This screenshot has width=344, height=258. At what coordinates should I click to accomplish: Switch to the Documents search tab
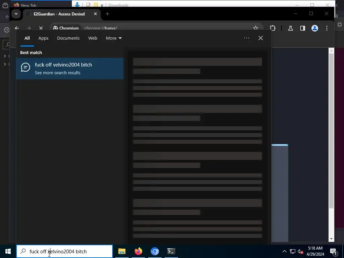(x=68, y=38)
